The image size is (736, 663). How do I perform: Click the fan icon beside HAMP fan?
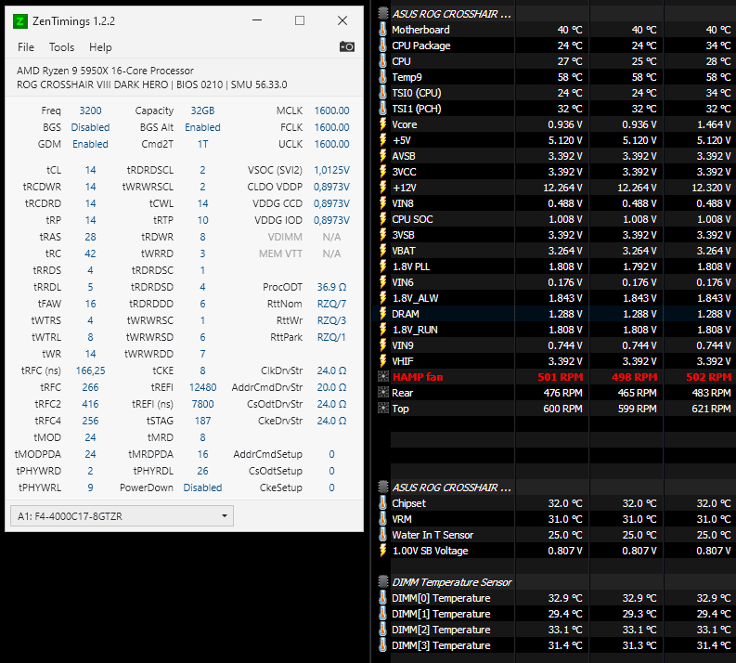(x=383, y=377)
